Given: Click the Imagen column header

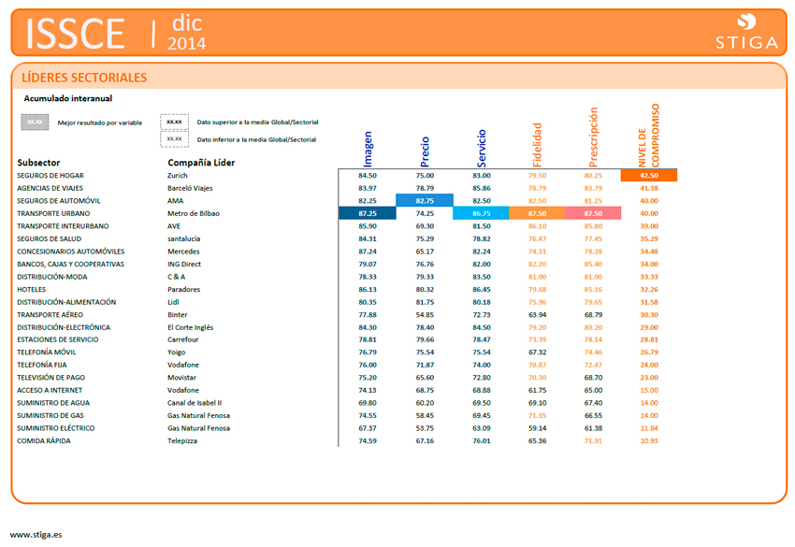Looking at the screenshot, I should 369,149.
